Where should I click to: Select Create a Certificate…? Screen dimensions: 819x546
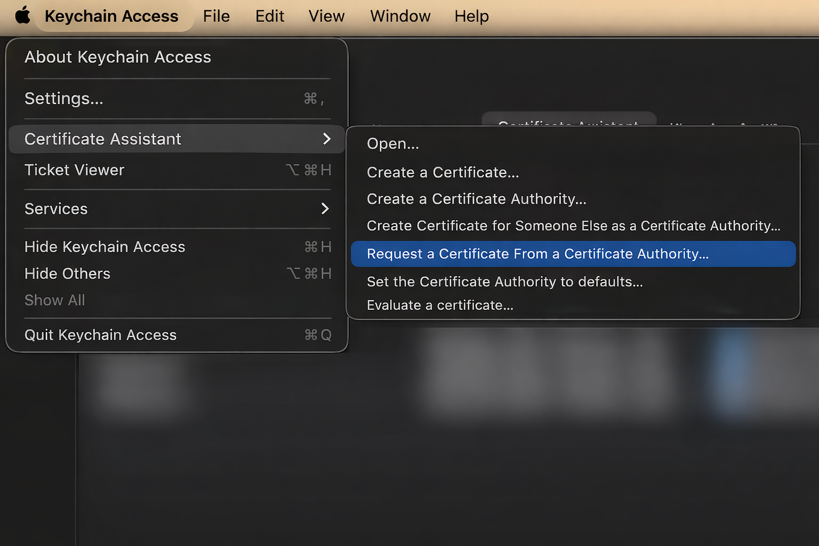pyautogui.click(x=443, y=172)
